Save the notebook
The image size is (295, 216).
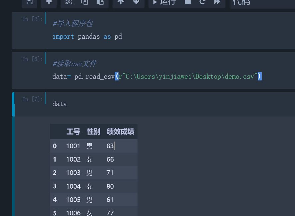29,3
